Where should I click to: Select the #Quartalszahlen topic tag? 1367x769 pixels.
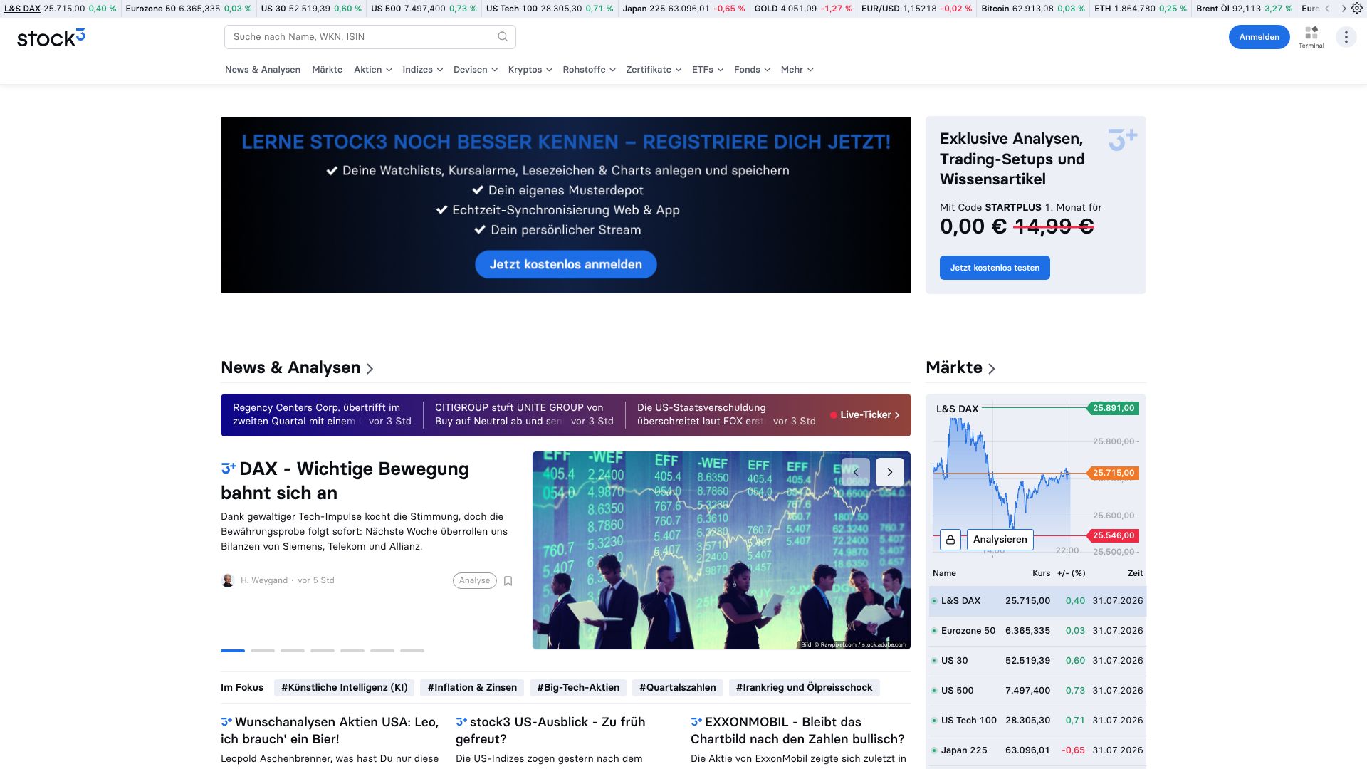pos(678,688)
